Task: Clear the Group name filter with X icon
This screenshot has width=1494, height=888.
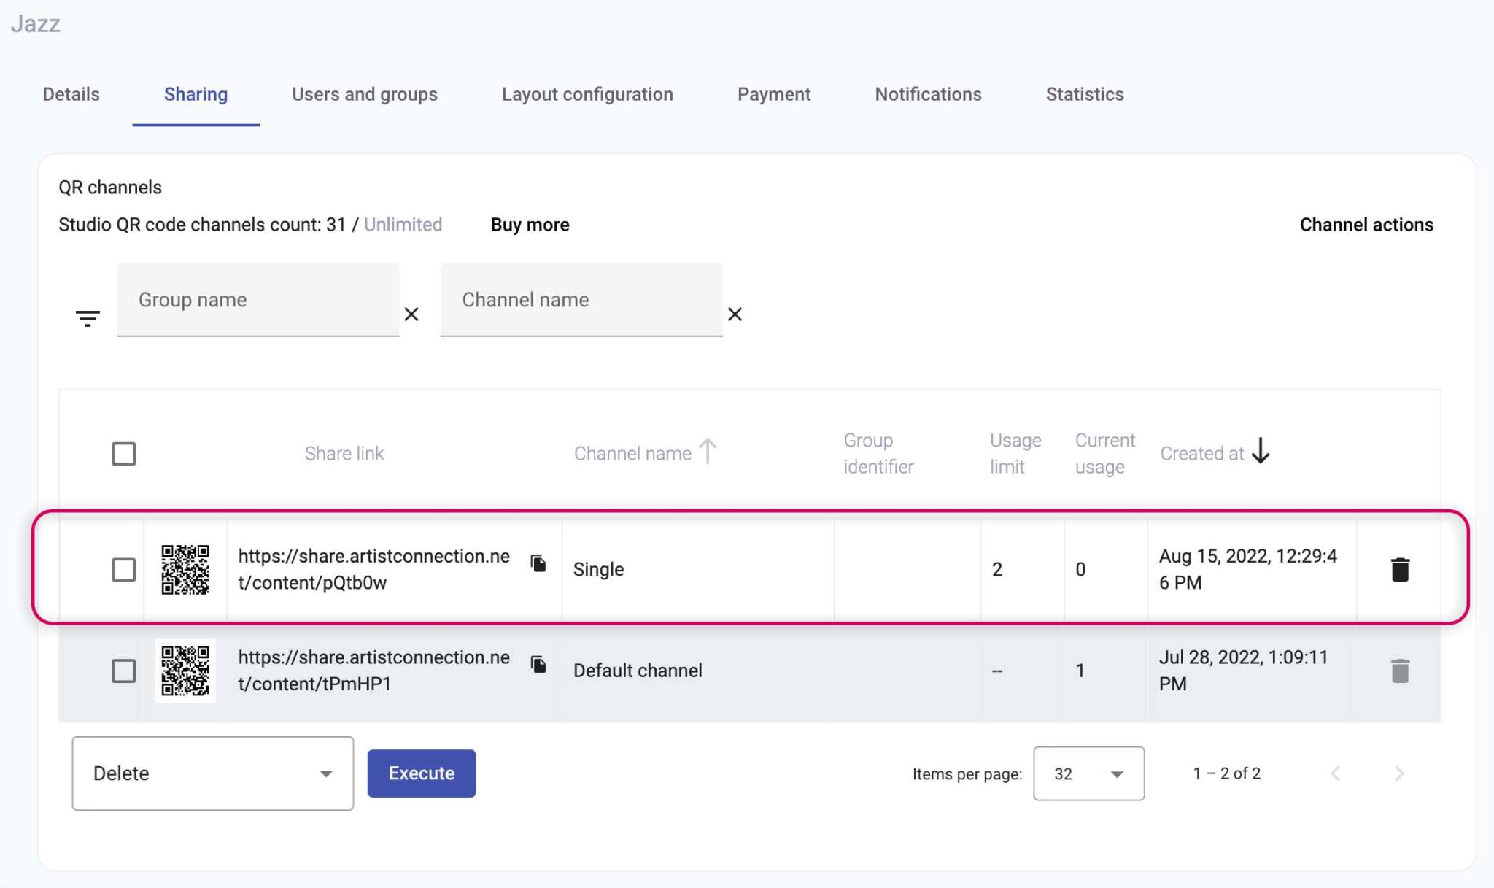Action: pos(412,314)
